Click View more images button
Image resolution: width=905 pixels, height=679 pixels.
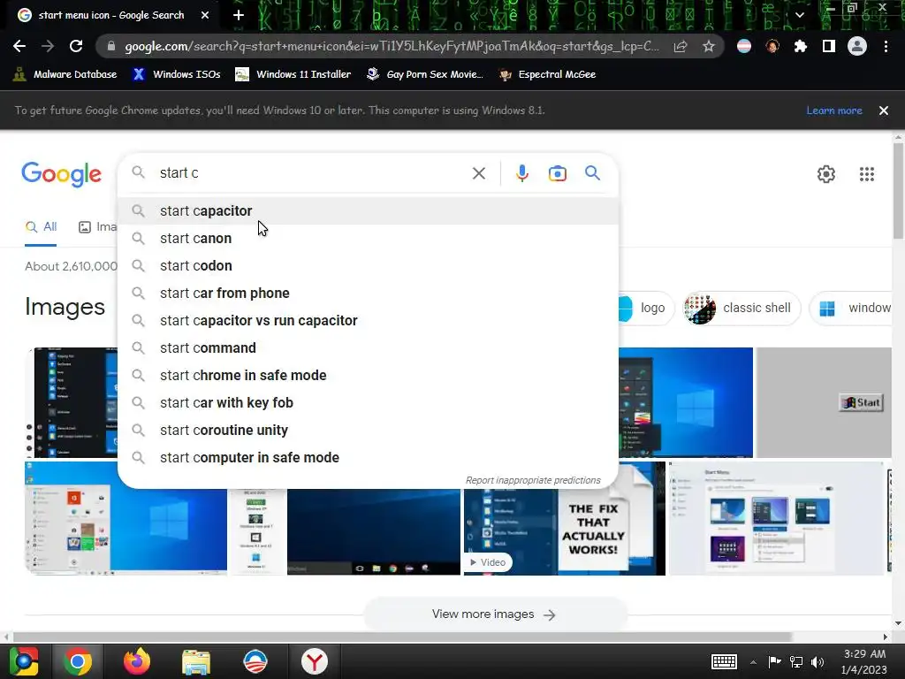pos(495,614)
